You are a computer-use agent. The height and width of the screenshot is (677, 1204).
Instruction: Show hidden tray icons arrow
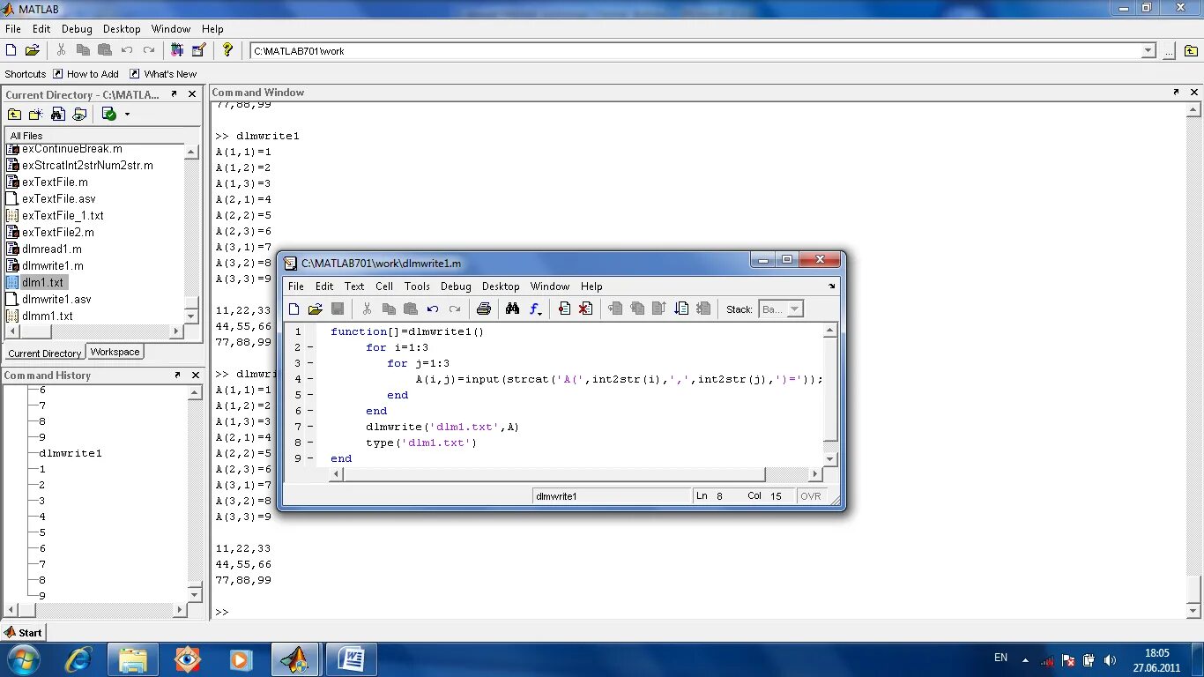1025,659
